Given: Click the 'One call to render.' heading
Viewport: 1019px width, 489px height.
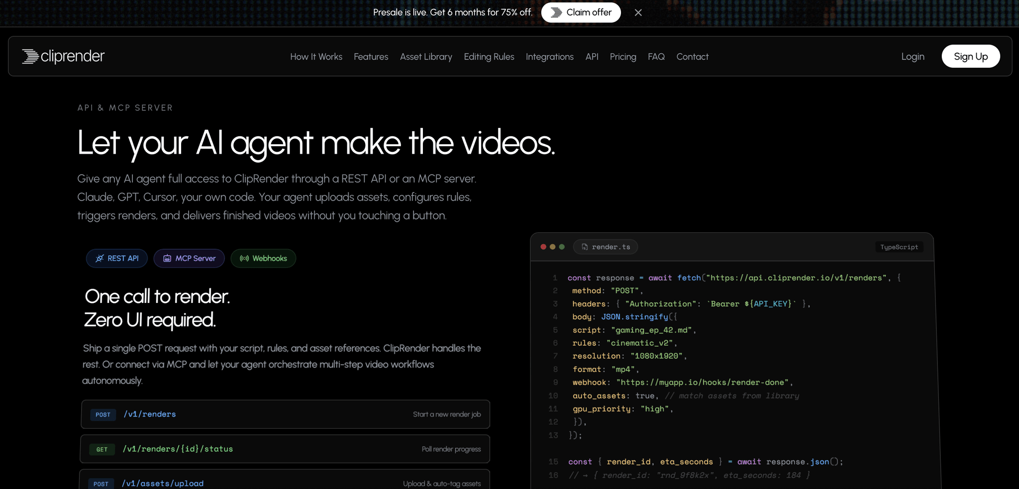Looking at the screenshot, I should (x=157, y=296).
